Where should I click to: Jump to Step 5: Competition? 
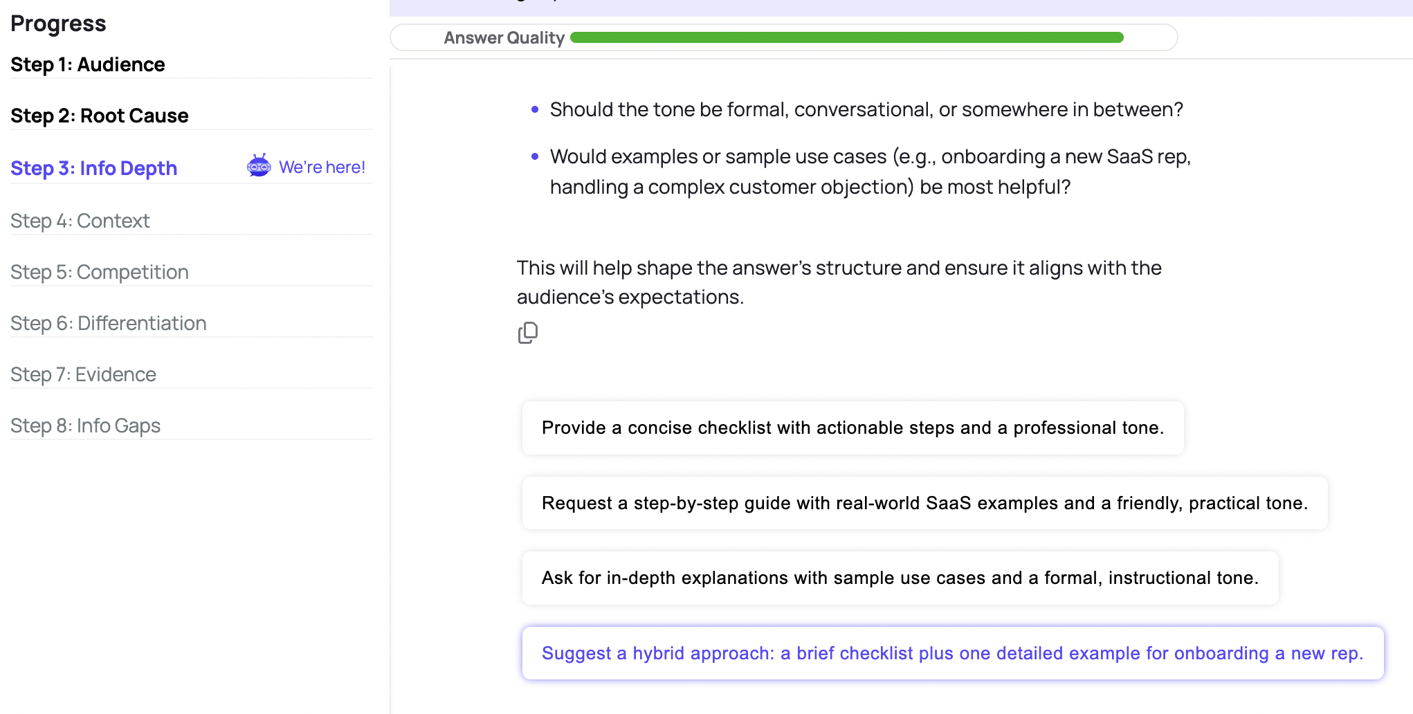tap(100, 272)
